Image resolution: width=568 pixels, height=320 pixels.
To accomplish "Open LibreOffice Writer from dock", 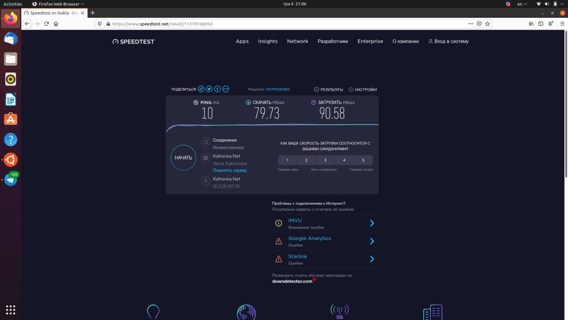I will click(11, 99).
